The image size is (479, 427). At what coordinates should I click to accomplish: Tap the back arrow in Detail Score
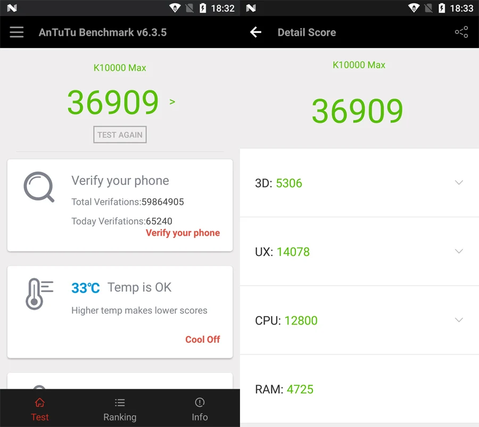pyautogui.click(x=255, y=32)
